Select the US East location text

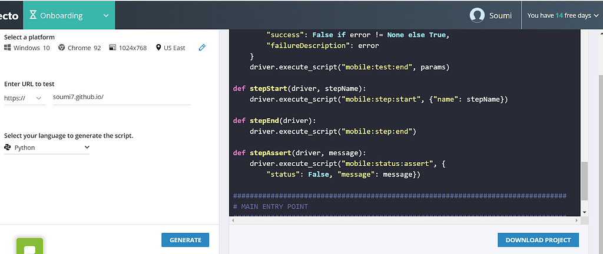[174, 48]
